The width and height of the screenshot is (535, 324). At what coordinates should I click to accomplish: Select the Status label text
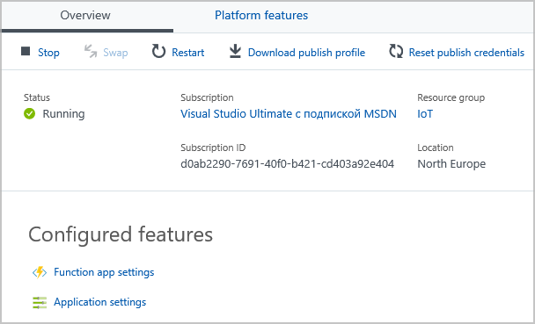pos(37,97)
